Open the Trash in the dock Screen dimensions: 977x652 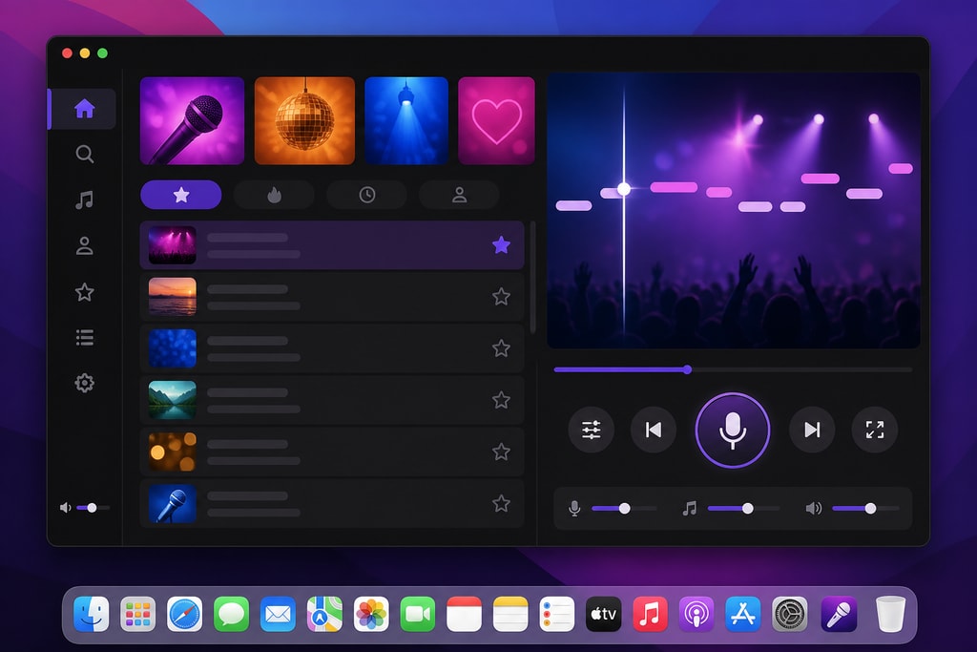pyautogui.click(x=890, y=614)
